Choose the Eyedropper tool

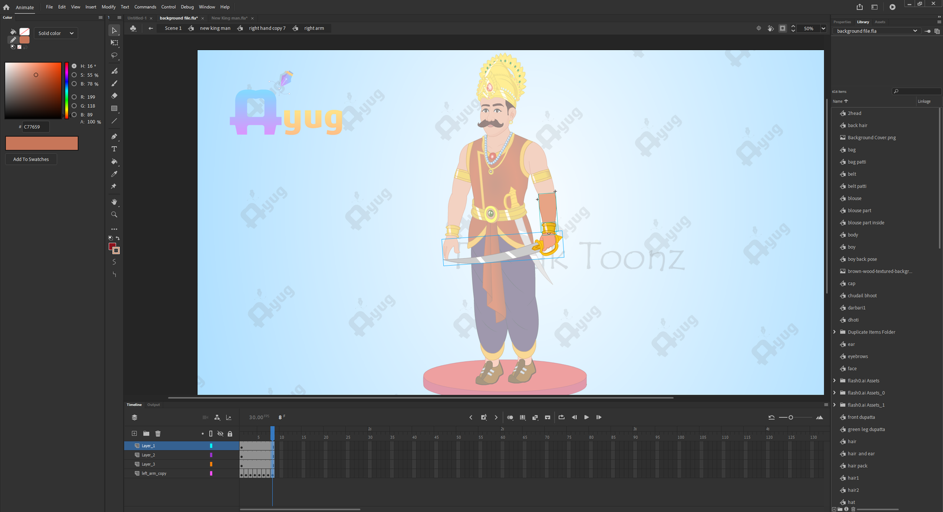[114, 174]
